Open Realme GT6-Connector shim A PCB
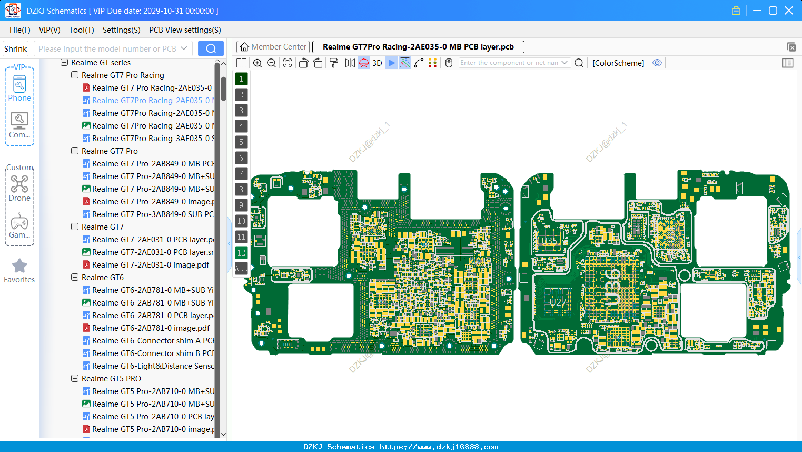802x452 pixels. pos(148,341)
